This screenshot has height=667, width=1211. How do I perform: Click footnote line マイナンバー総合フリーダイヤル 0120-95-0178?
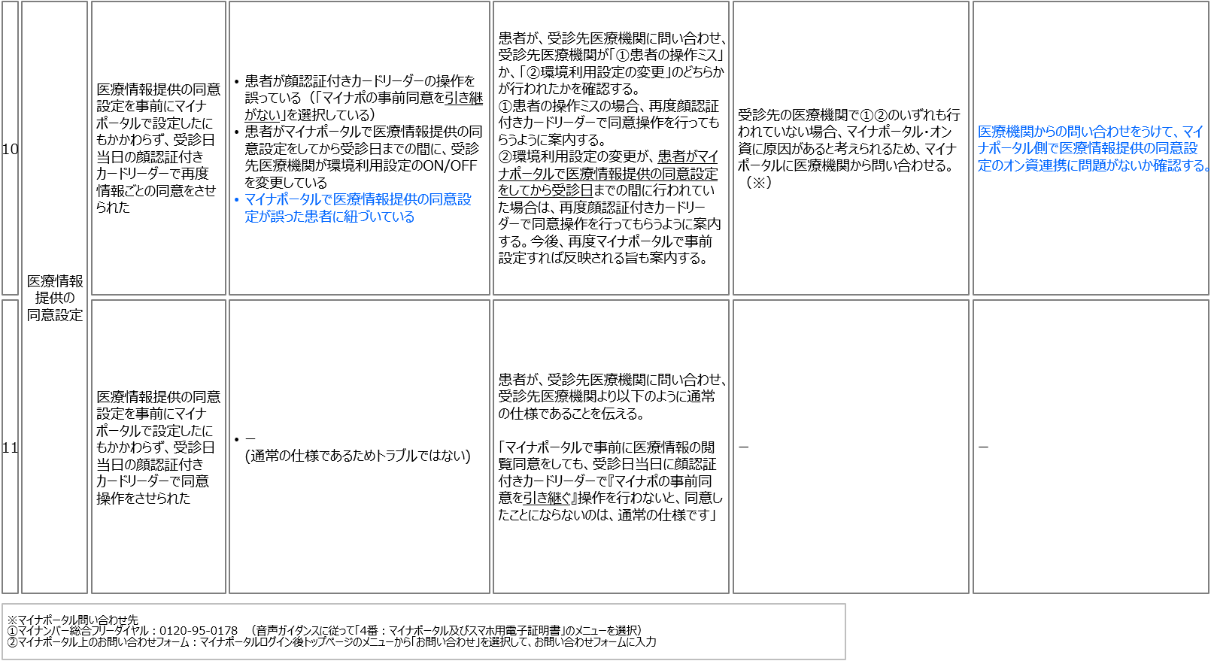pos(326,631)
